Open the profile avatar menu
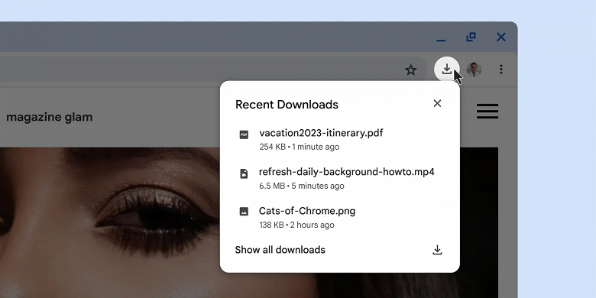Screen dimensions: 596x298 pos(474,70)
